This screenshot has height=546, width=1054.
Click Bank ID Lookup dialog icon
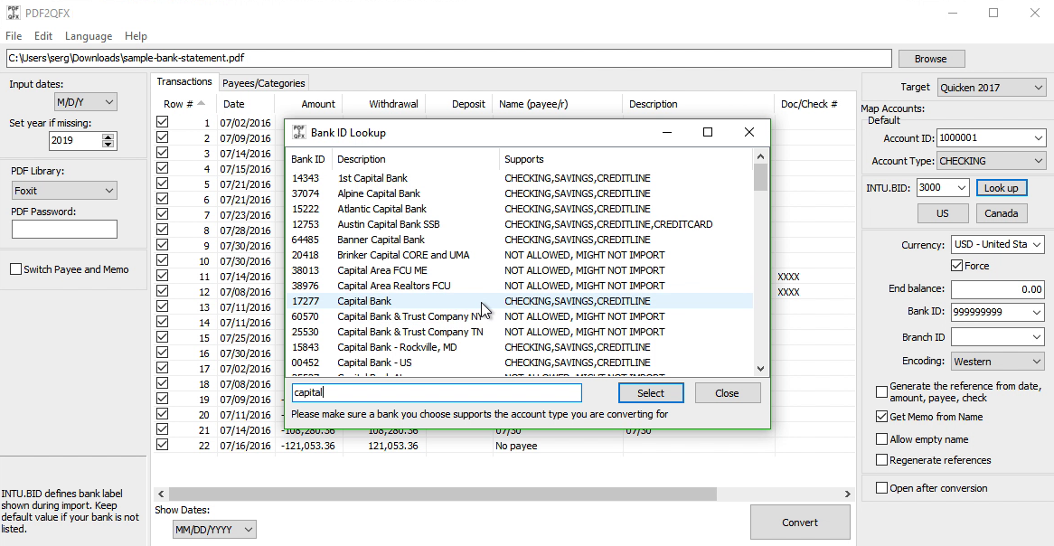pyautogui.click(x=299, y=133)
